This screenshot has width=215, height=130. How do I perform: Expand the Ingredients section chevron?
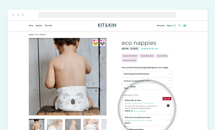170,88
